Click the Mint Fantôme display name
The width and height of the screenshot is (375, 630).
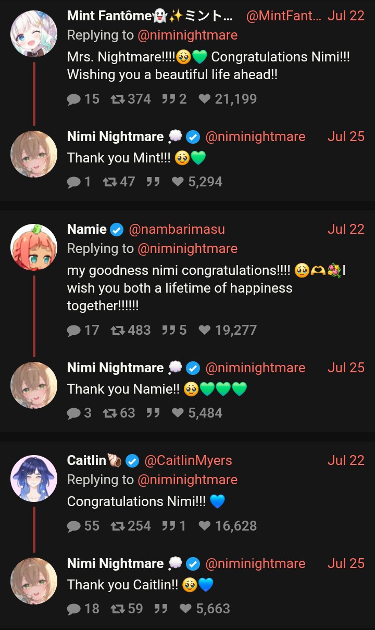[x=109, y=16]
